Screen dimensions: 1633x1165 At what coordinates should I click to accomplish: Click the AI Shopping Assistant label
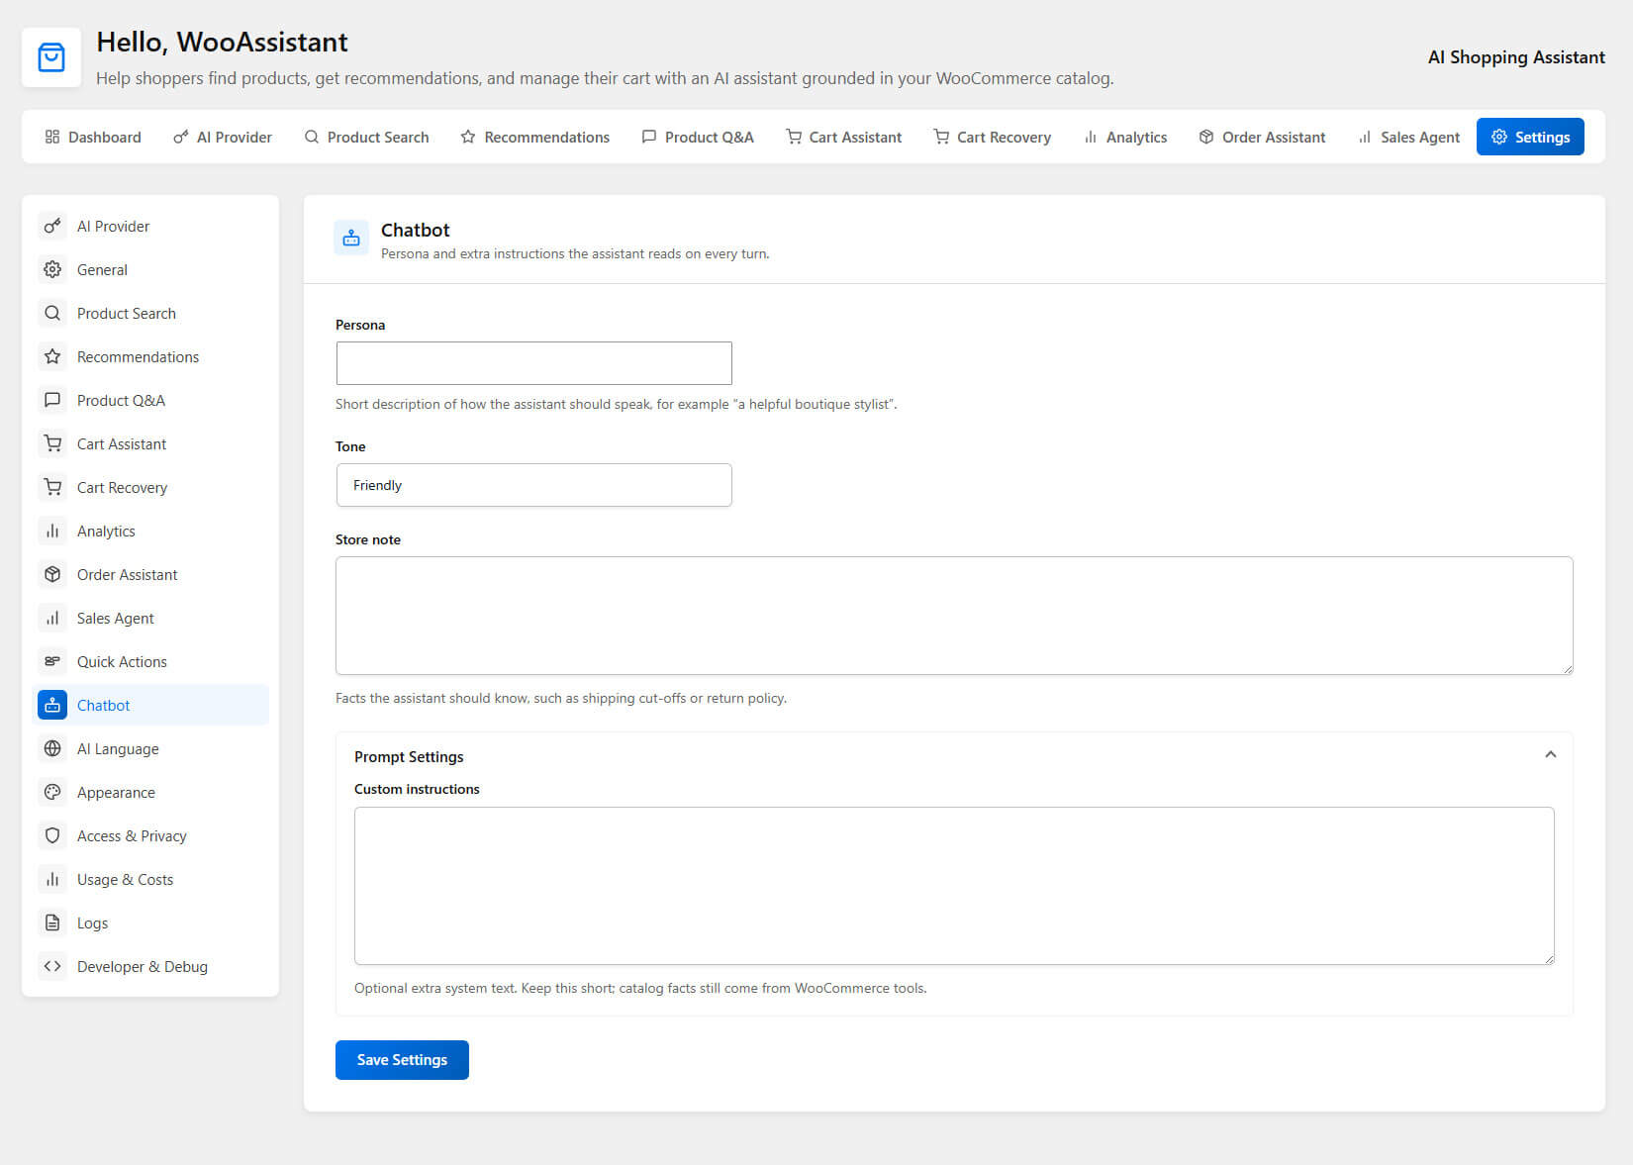coord(1516,57)
